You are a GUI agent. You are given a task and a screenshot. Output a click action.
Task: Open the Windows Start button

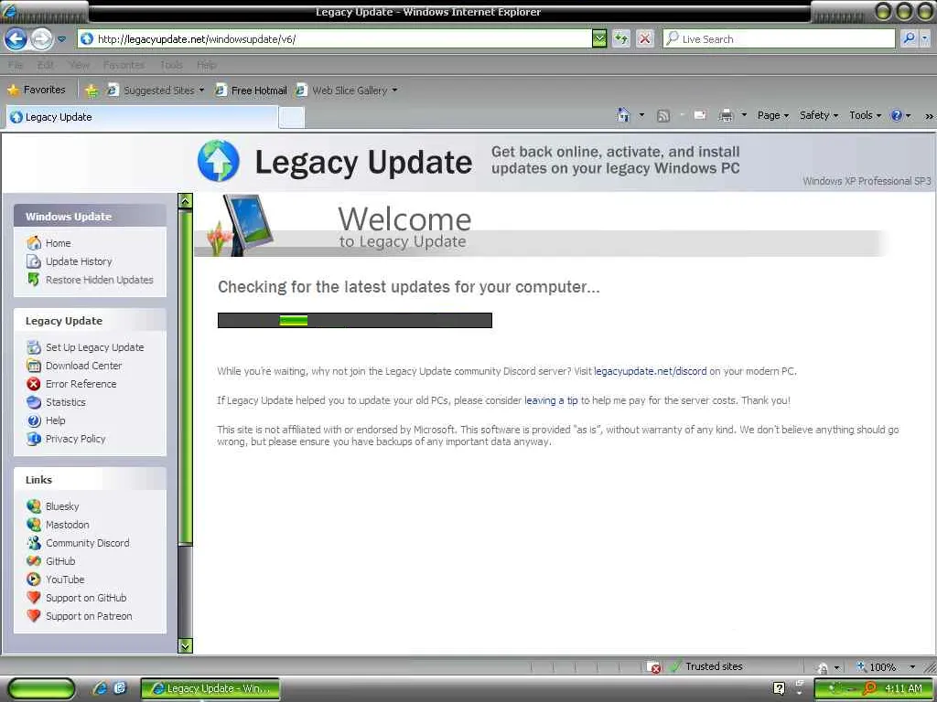click(x=41, y=688)
